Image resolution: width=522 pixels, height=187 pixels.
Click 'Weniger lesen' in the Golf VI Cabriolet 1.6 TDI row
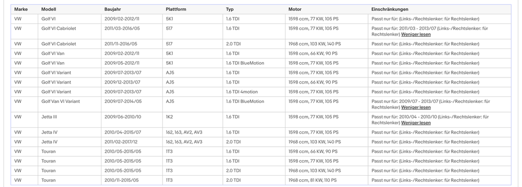[416, 34]
